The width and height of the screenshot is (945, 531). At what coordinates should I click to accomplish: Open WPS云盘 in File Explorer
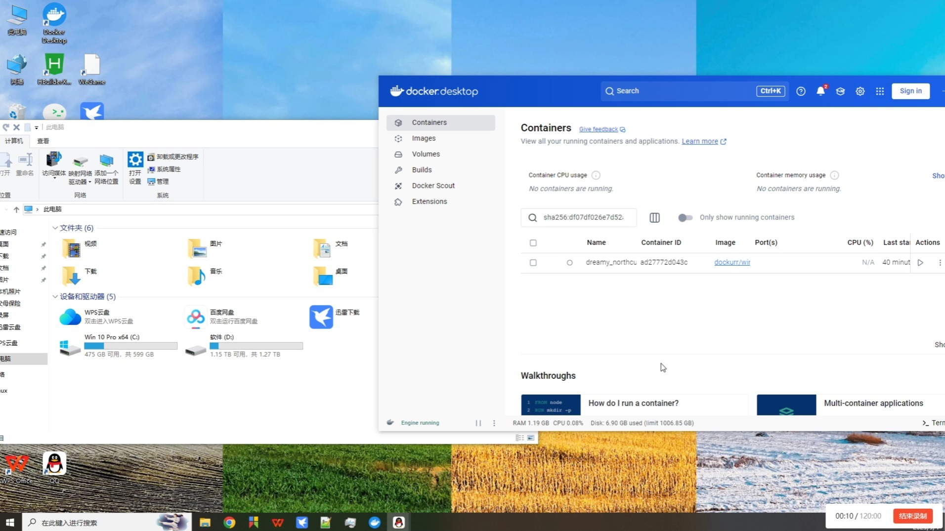[96, 317]
